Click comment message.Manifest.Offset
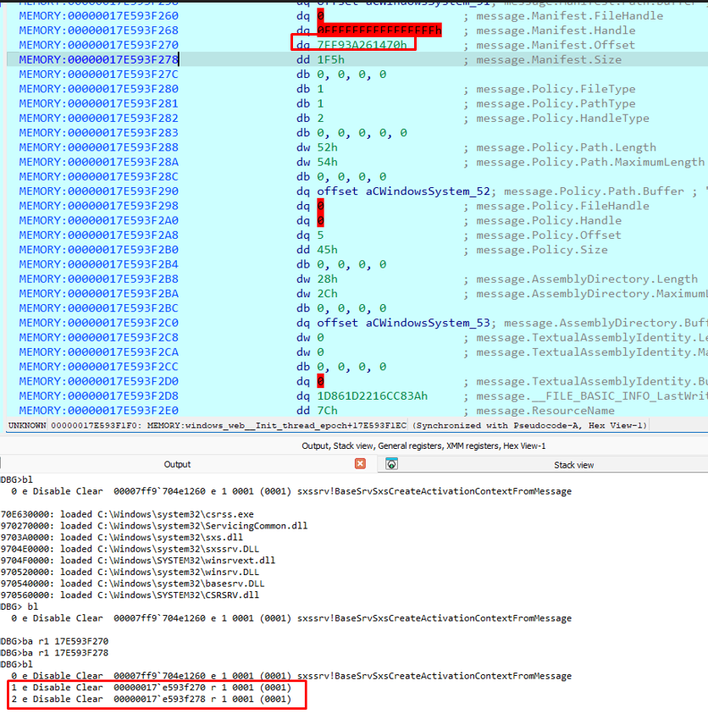The height and width of the screenshot is (714, 708). tap(556, 45)
